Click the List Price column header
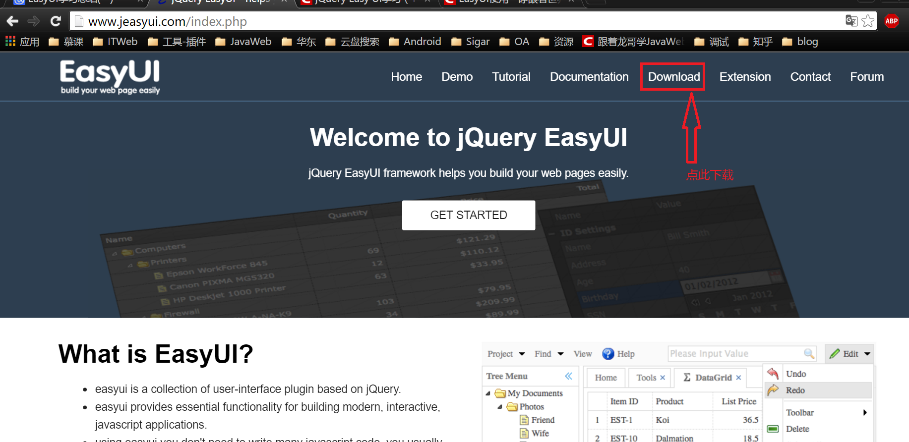This screenshot has width=909, height=442. 739,401
